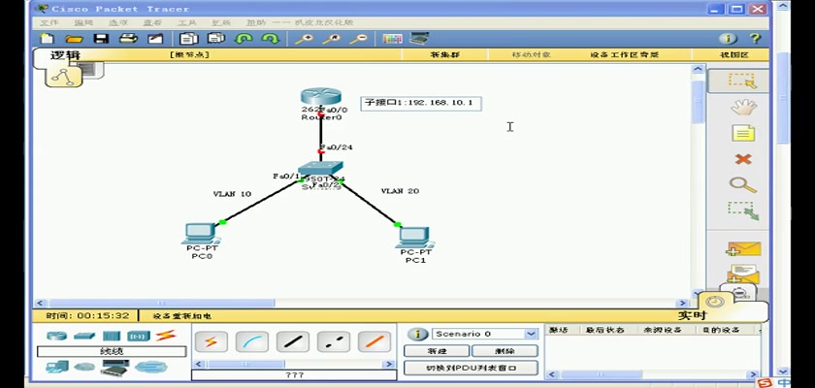The width and height of the screenshot is (815, 388).
Task: Click the Print icon in toolbar
Action: (128, 39)
